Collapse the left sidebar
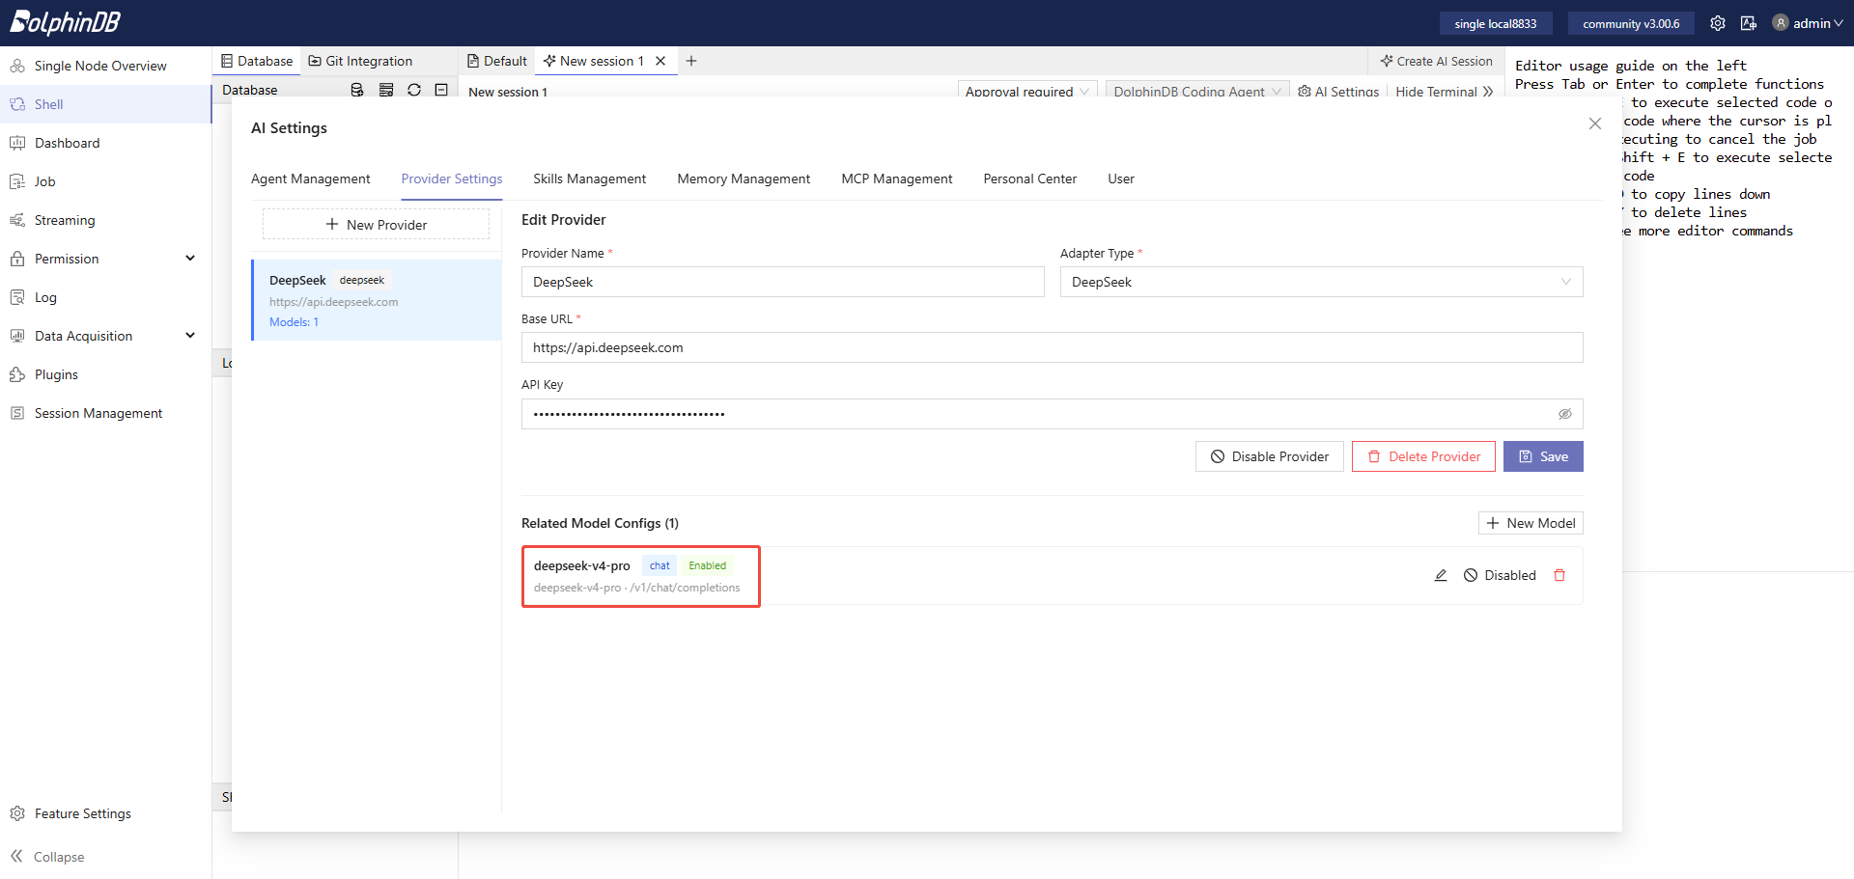This screenshot has height=879, width=1854. (47, 857)
